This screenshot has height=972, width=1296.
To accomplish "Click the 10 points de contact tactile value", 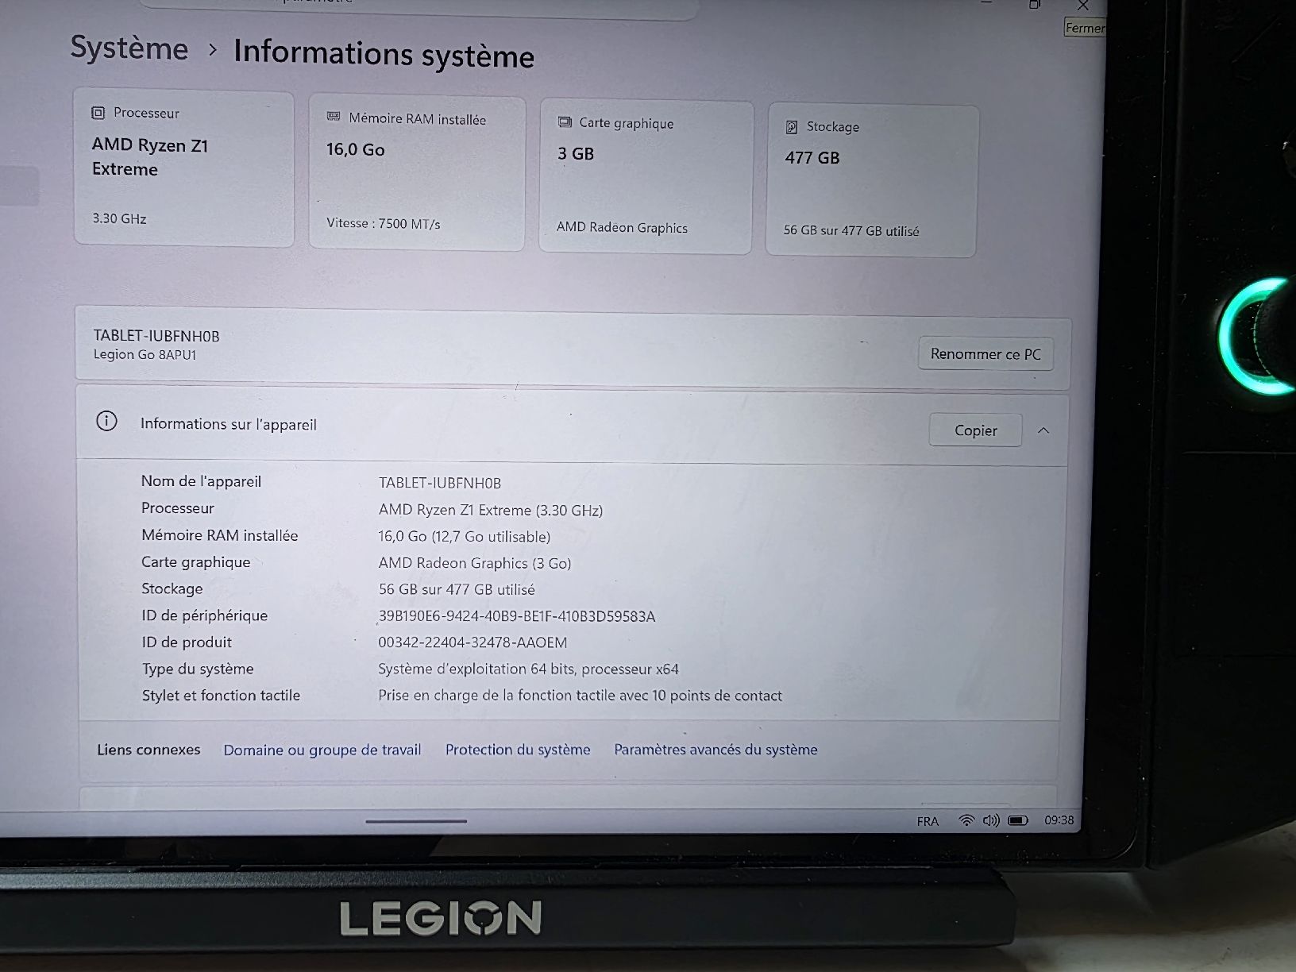I will coord(580,696).
